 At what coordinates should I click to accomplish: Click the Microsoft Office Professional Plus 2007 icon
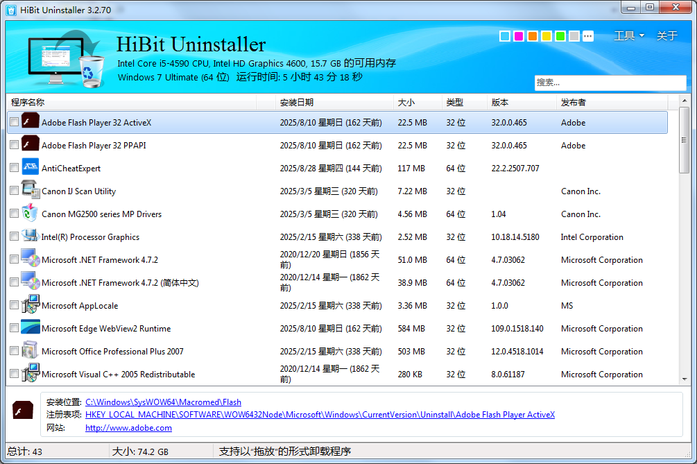coord(30,351)
